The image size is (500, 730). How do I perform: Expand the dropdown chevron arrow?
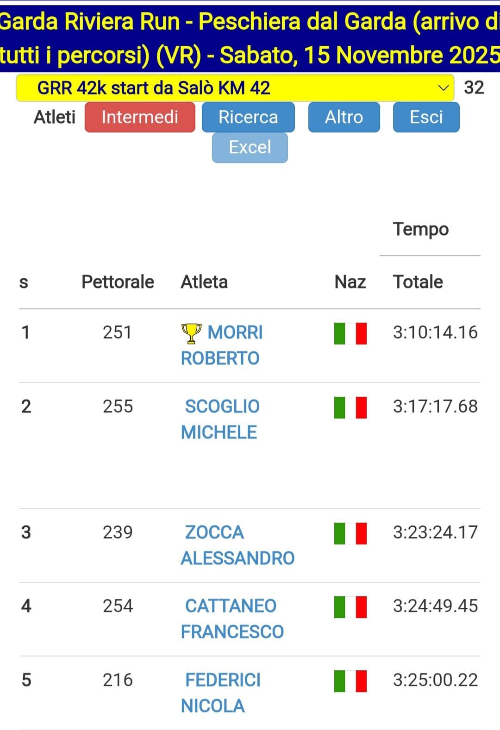[443, 88]
